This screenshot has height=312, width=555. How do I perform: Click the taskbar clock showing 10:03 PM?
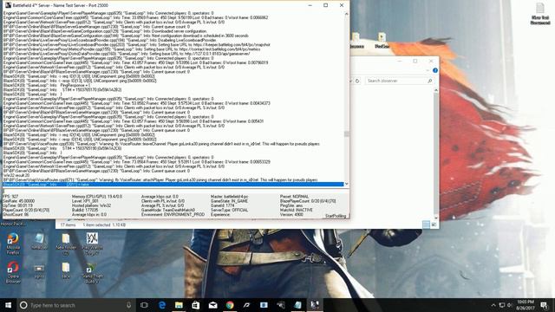(x=526, y=305)
